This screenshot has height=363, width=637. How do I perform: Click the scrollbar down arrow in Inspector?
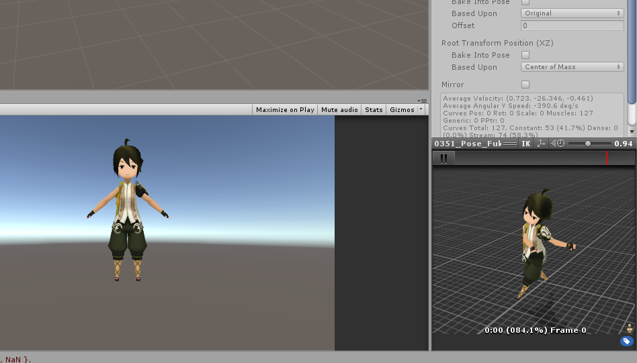coord(632,132)
